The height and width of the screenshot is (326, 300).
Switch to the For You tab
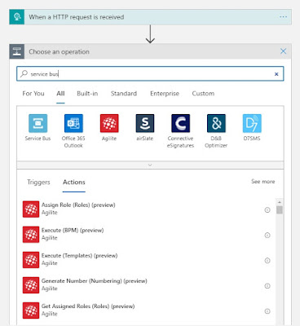33,94
